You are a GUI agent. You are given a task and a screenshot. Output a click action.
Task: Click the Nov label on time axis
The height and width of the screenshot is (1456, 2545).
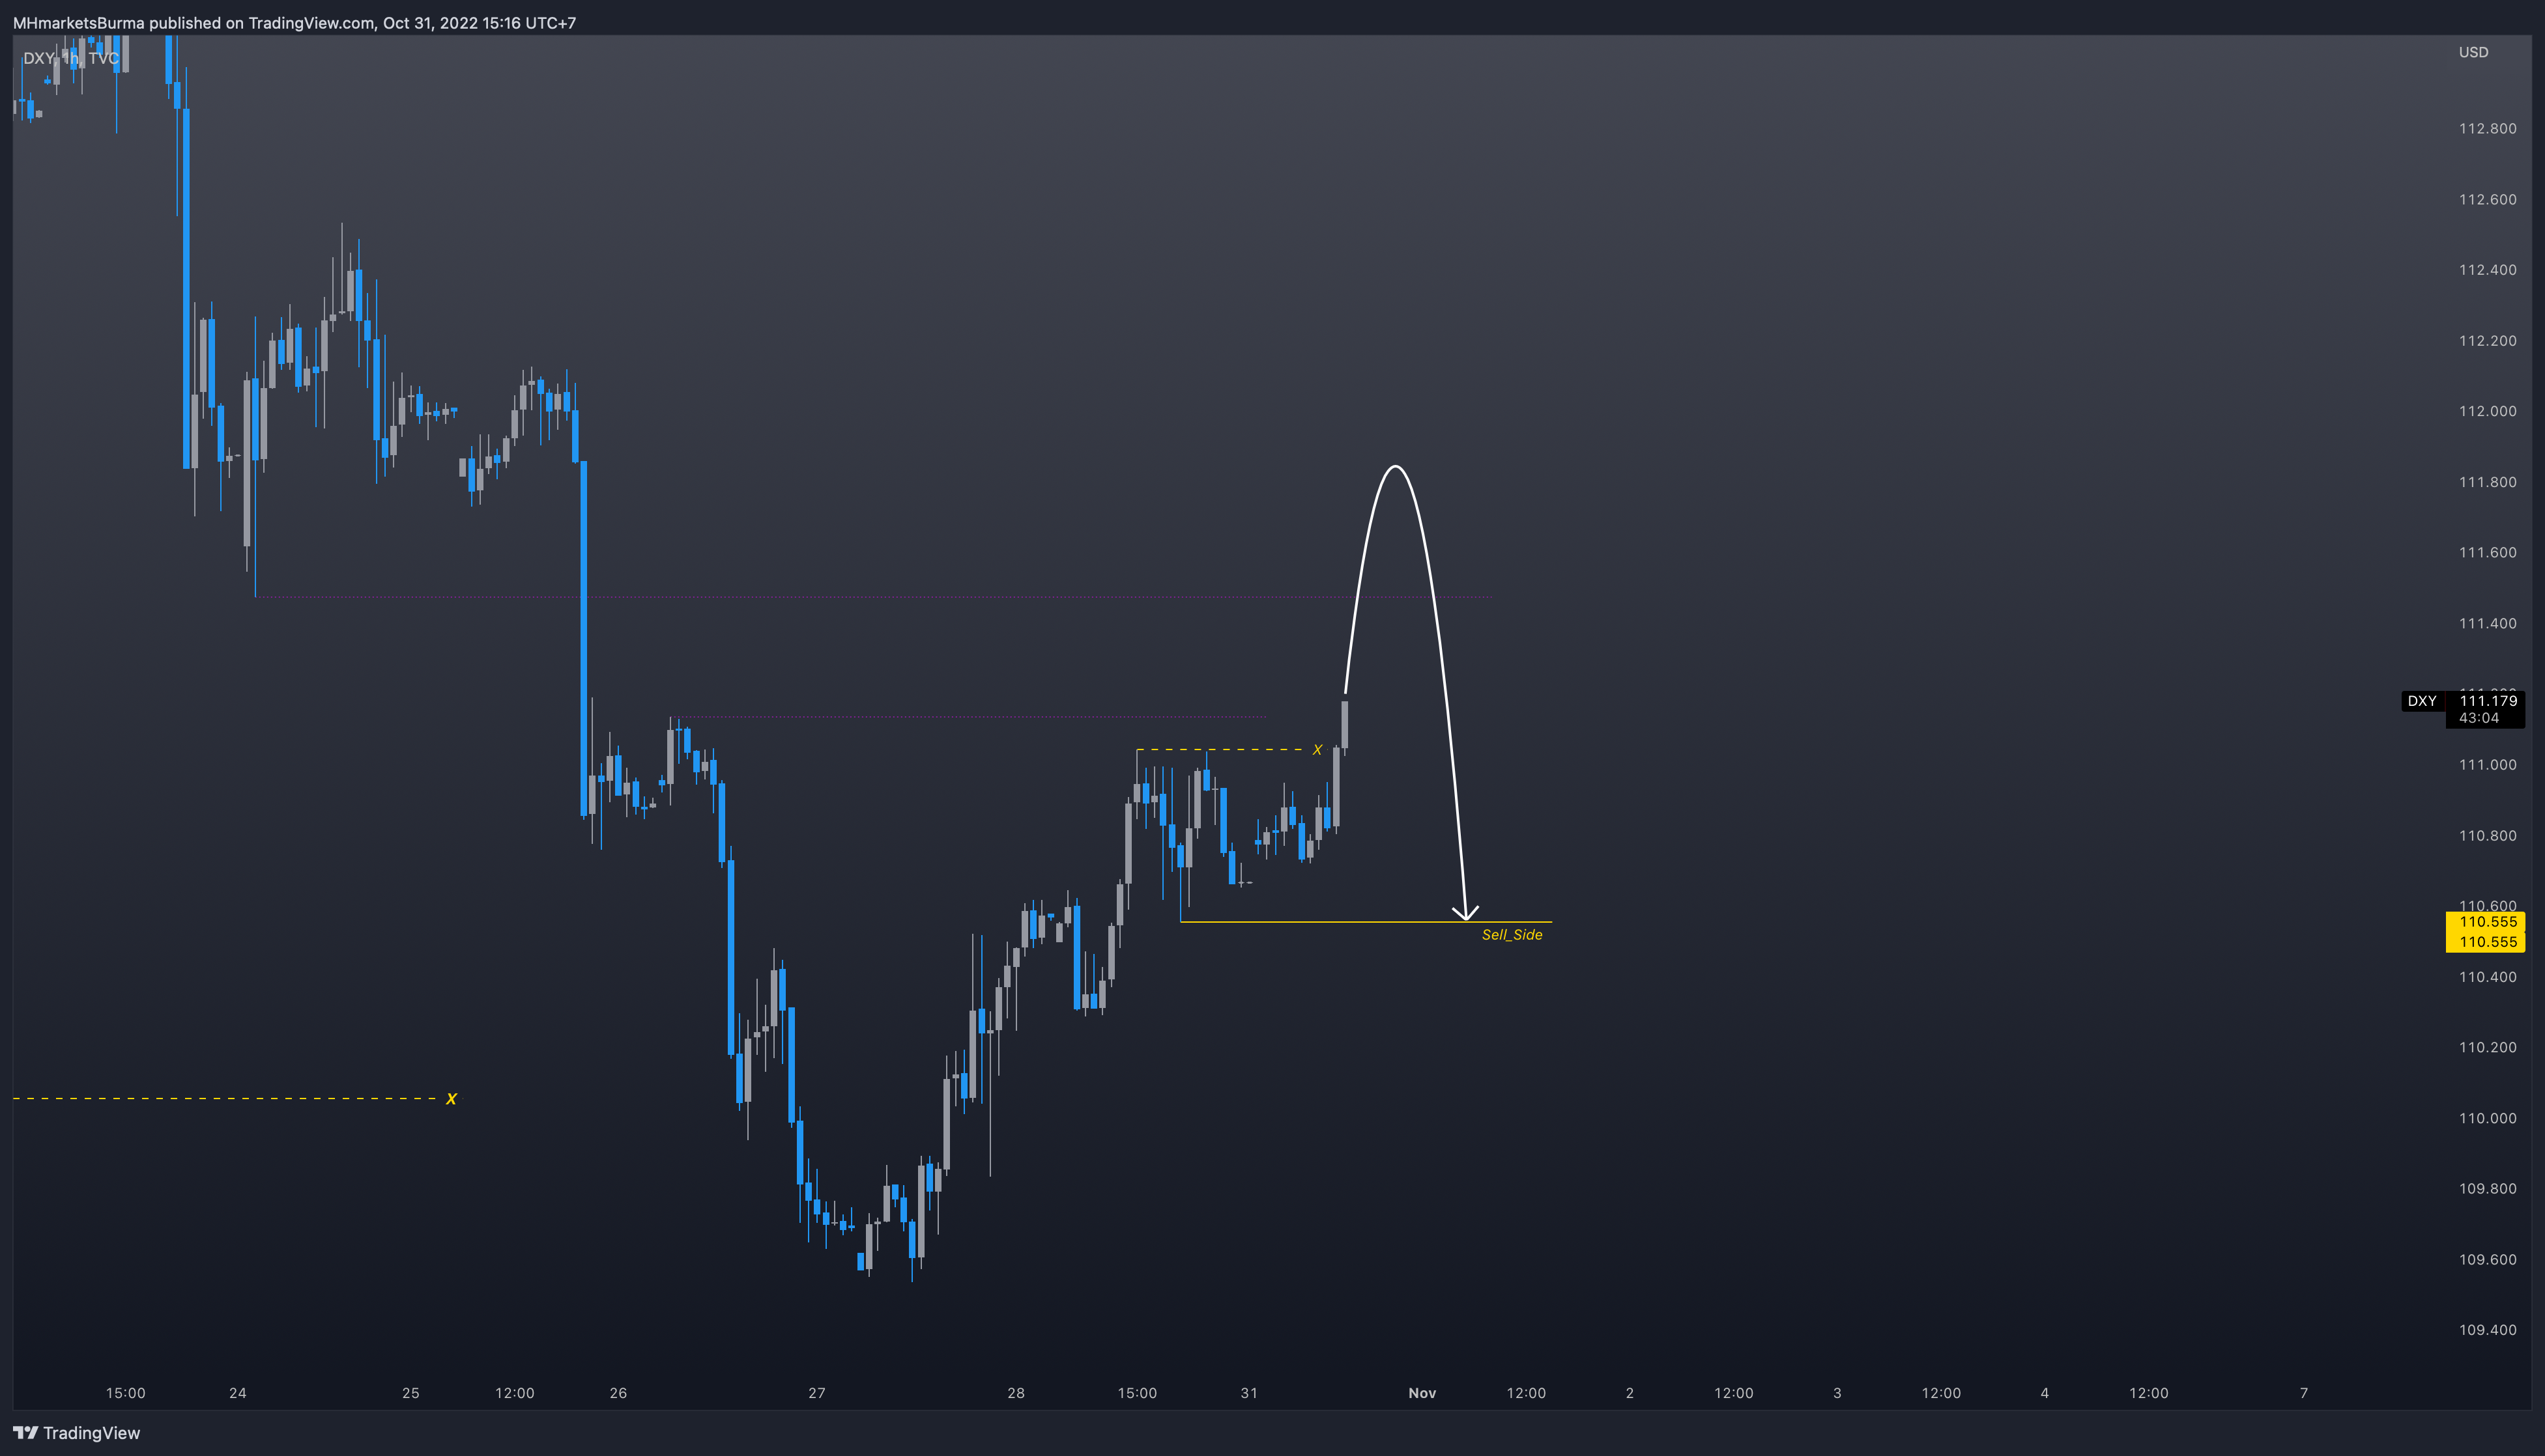pos(1422,1393)
